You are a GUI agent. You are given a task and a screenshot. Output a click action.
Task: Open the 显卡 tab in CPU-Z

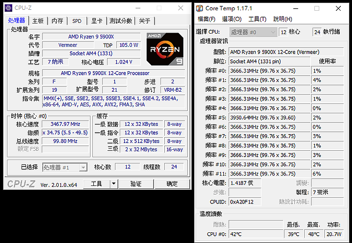(x=97, y=21)
